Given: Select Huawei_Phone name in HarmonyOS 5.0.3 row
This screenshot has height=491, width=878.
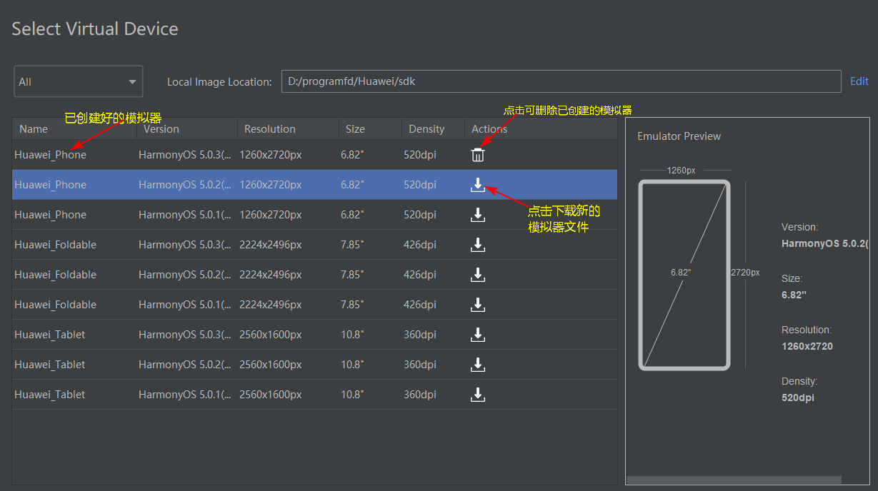Looking at the screenshot, I should [x=50, y=155].
